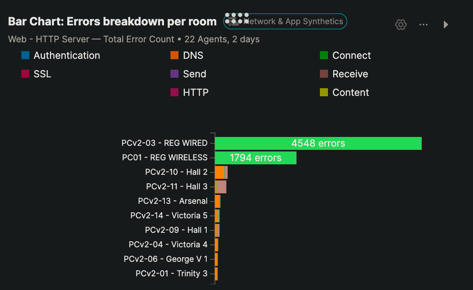Click the PCv2-11 - Hall 3 bar

[x=221, y=187]
